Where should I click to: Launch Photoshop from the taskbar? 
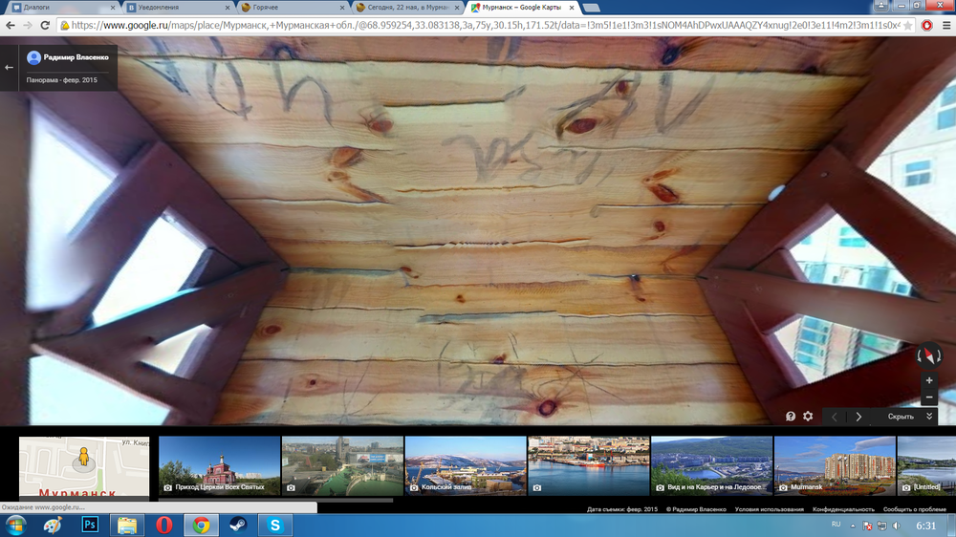[90, 525]
